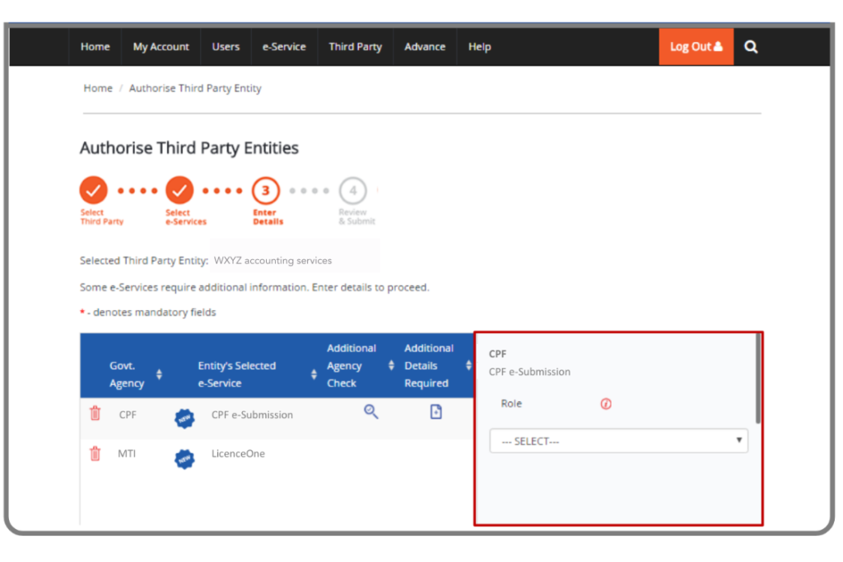The height and width of the screenshot is (562, 843).
Task: Delete the MTI LicenceOne row
Action: pyautogui.click(x=95, y=453)
